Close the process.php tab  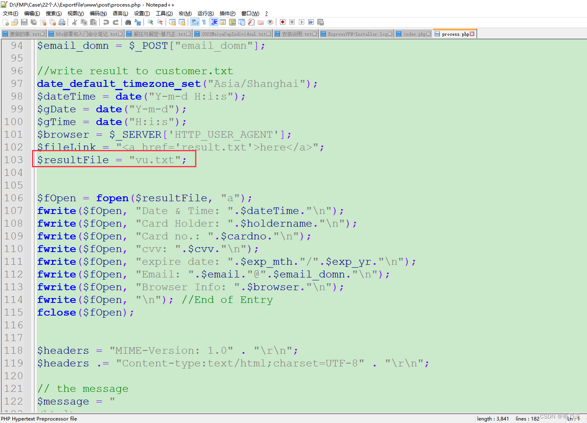pyautogui.click(x=472, y=34)
